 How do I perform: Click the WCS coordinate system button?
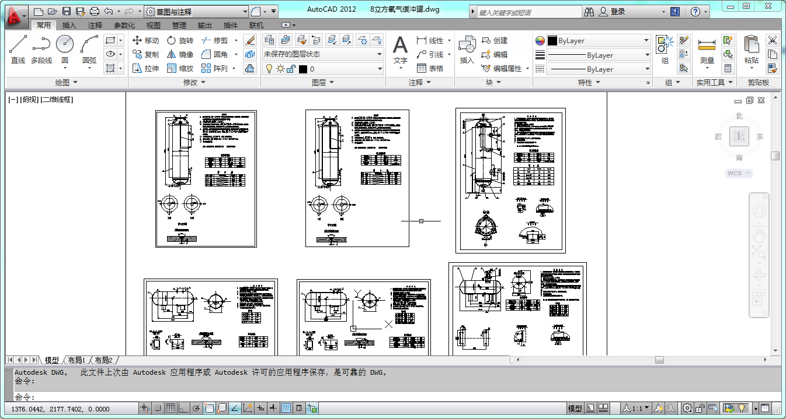(739, 173)
